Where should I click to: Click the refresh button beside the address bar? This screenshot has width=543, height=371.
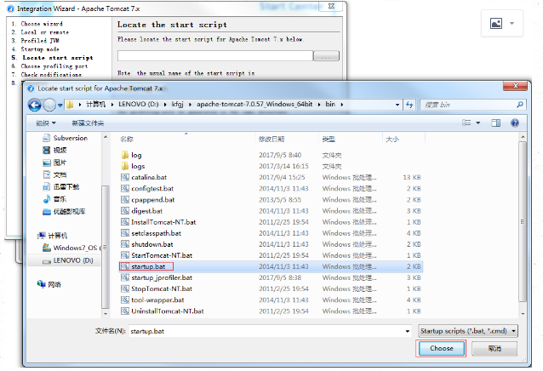pos(409,105)
